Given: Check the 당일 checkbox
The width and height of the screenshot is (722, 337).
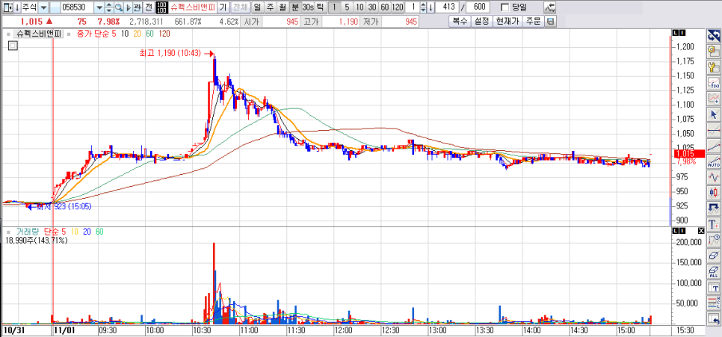Looking at the screenshot, I should tap(505, 7).
